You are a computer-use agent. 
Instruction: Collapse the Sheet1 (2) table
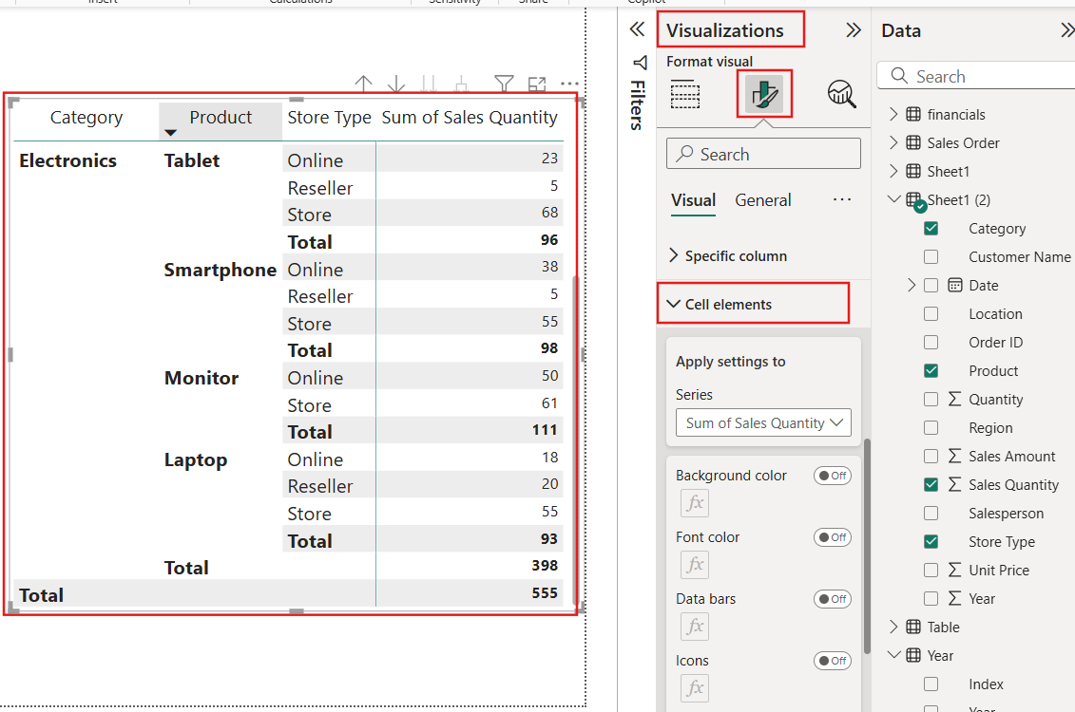(893, 199)
